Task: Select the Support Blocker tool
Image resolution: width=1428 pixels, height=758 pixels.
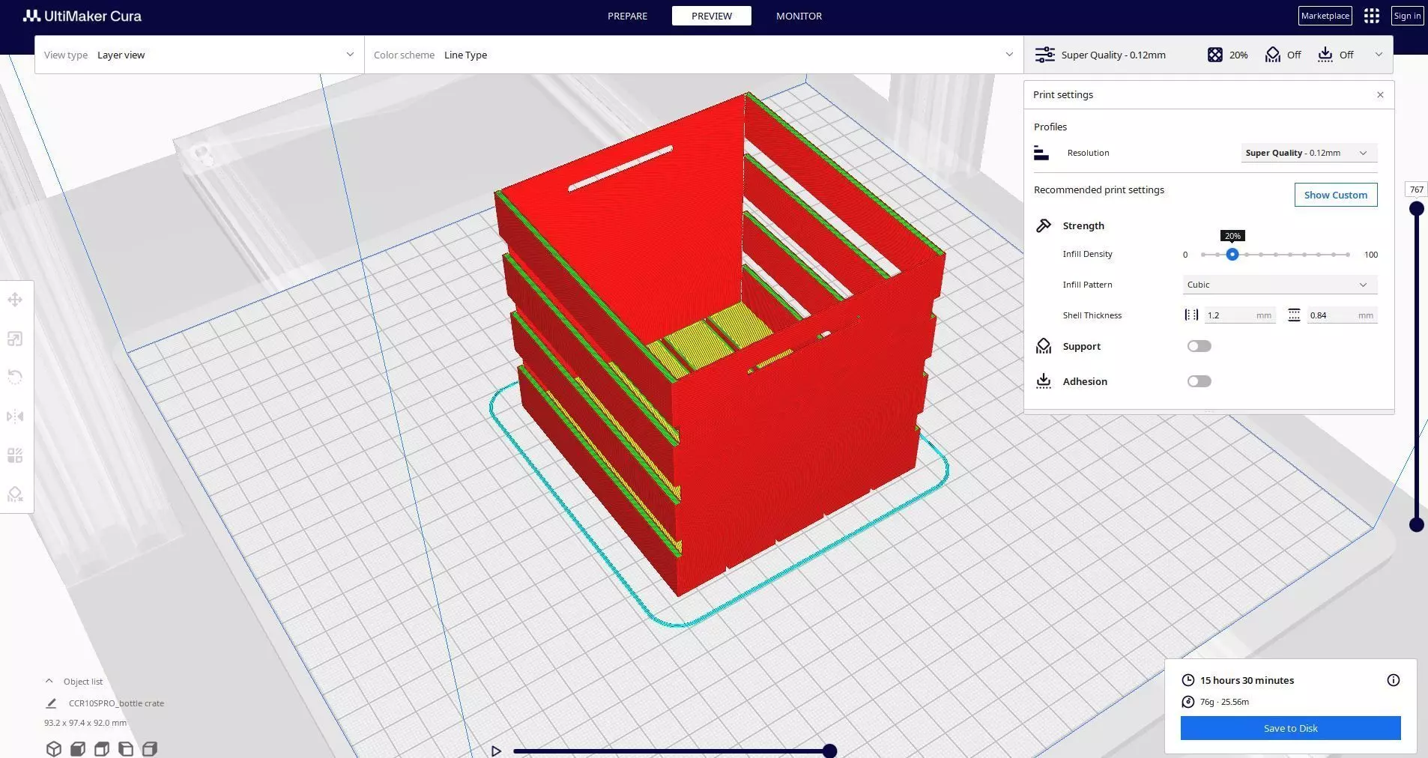Action: click(15, 494)
